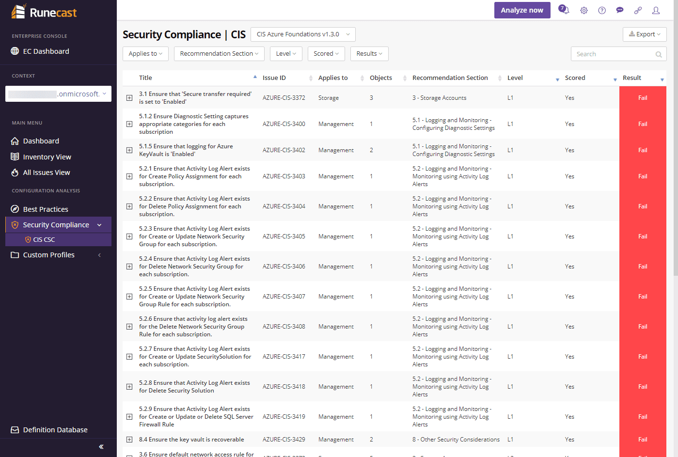Click the search magnifier icon
The width and height of the screenshot is (678, 457).
click(659, 54)
